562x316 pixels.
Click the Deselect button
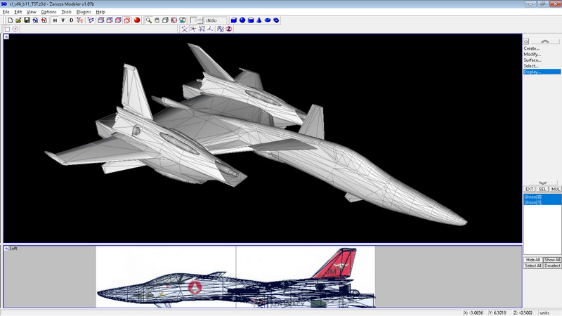[552, 266]
